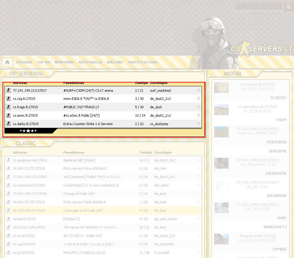Click deathrun_WORMS map thumbnail
This screenshot has height=258, width=294.
(221, 132)
